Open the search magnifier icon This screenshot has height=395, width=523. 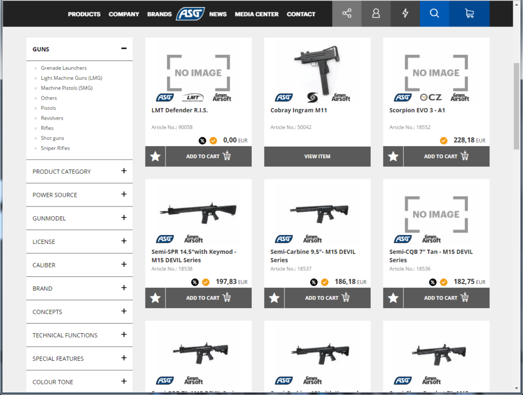tap(434, 13)
